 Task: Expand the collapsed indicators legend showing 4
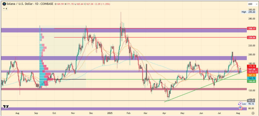pyautogui.click(x=5, y=9)
